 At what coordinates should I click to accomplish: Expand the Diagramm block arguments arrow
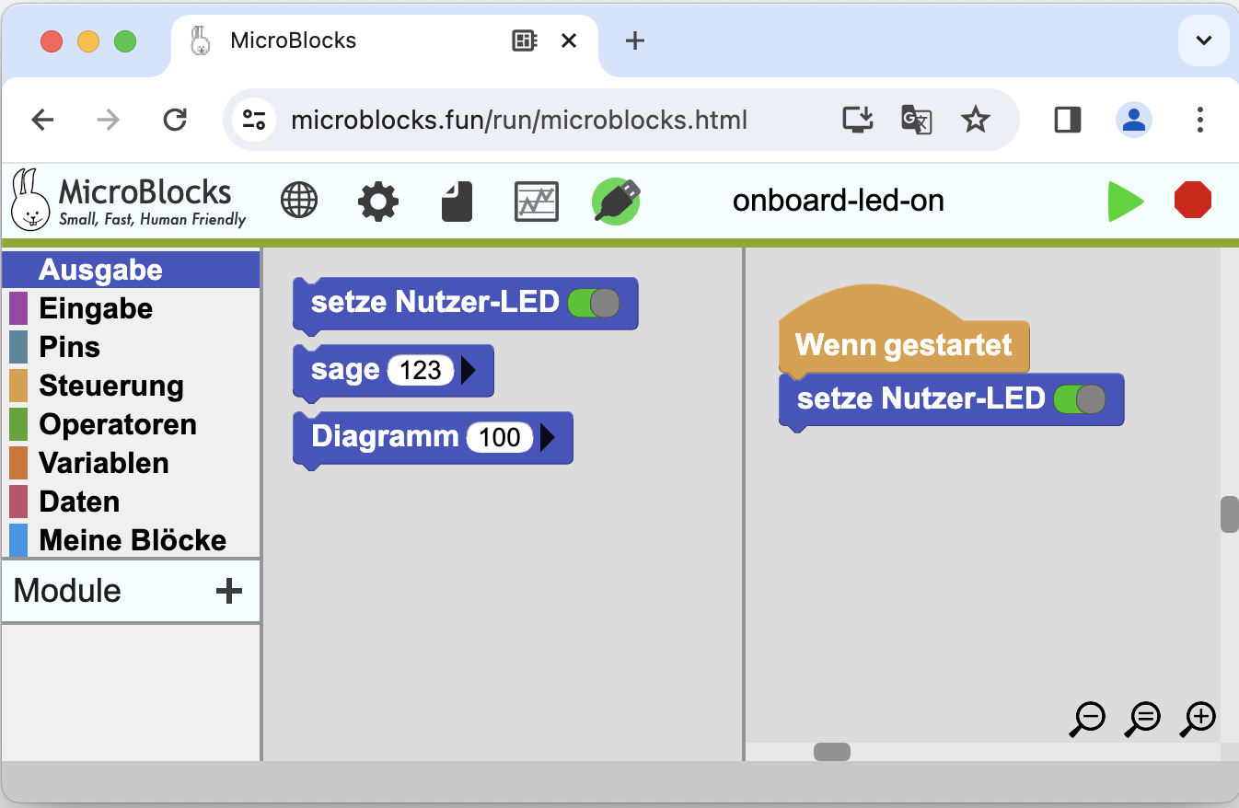[547, 437]
